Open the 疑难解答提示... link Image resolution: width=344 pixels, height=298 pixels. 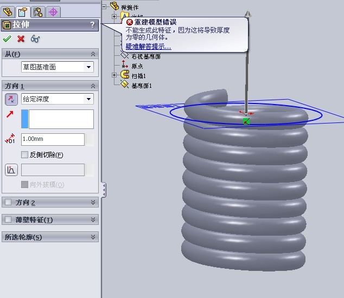click(x=148, y=47)
